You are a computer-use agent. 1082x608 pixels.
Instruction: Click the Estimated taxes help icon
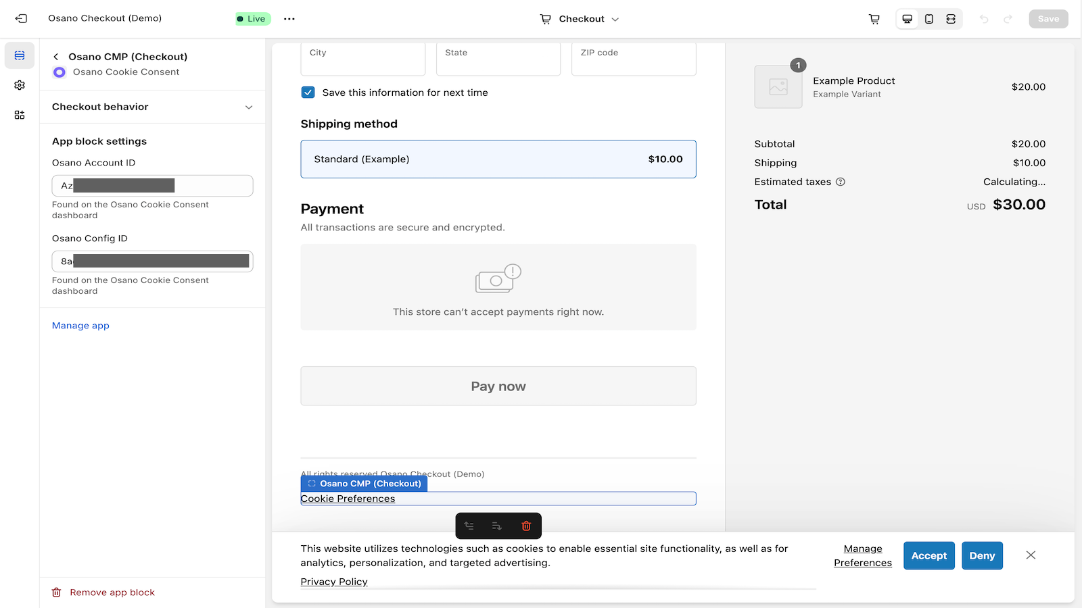pyautogui.click(x=841, y=182)
